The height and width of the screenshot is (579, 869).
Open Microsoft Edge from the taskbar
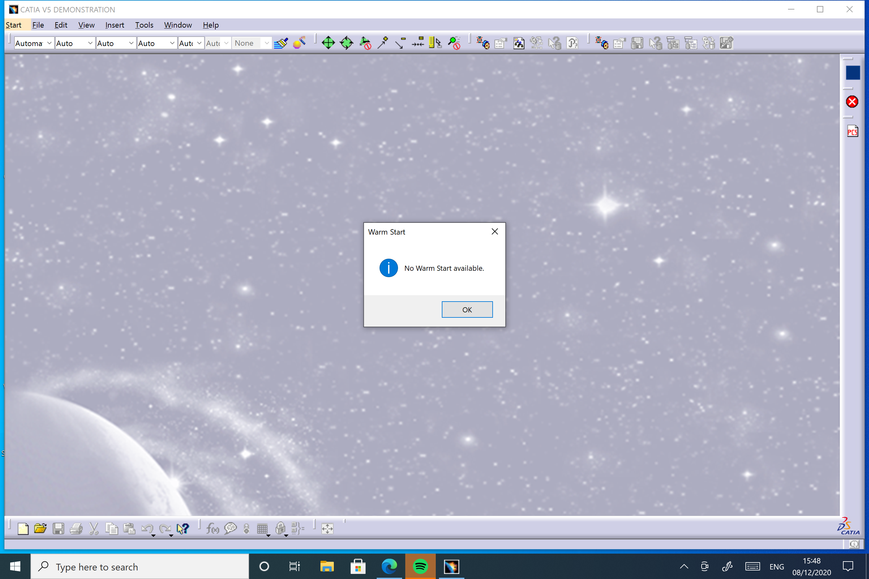(389, 566)
